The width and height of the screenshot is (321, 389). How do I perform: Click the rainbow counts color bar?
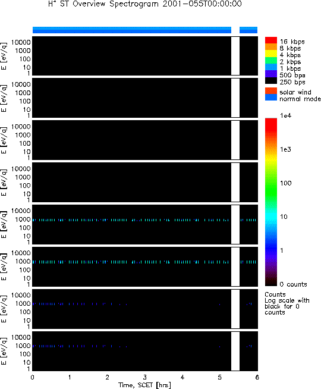(x=271, y=202)
